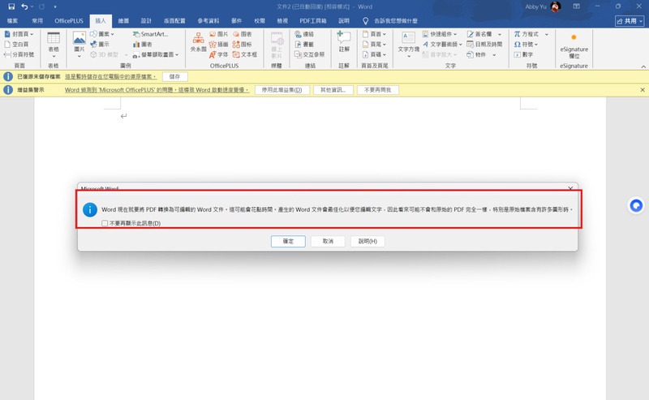Add a bookmark with 書籤
This screenshot has height=400, width=649.
point(304,45)
